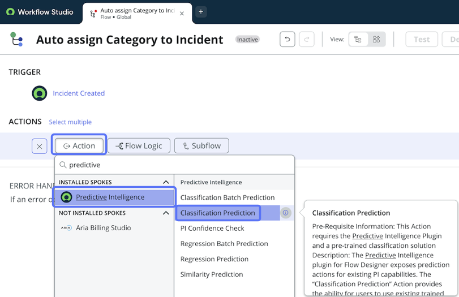Viewport: 459px width, 297px height.
Task: Click the flow tab's branch icon
Action: click(93, 14)
